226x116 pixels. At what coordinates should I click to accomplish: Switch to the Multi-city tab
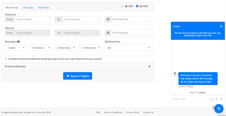point(44,7)
